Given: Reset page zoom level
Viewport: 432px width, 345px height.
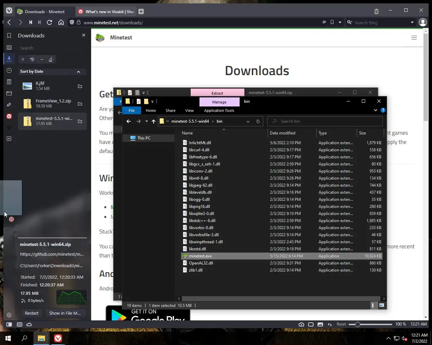Looking at the screenshot, I should [341, 324].
